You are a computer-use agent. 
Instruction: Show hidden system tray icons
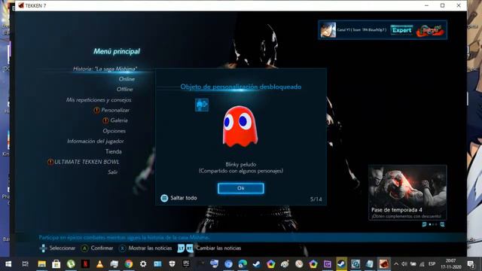(x=396, y=264)
